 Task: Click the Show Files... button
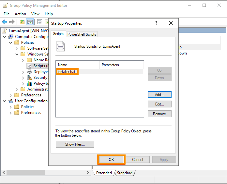click(x=75, y=144)
